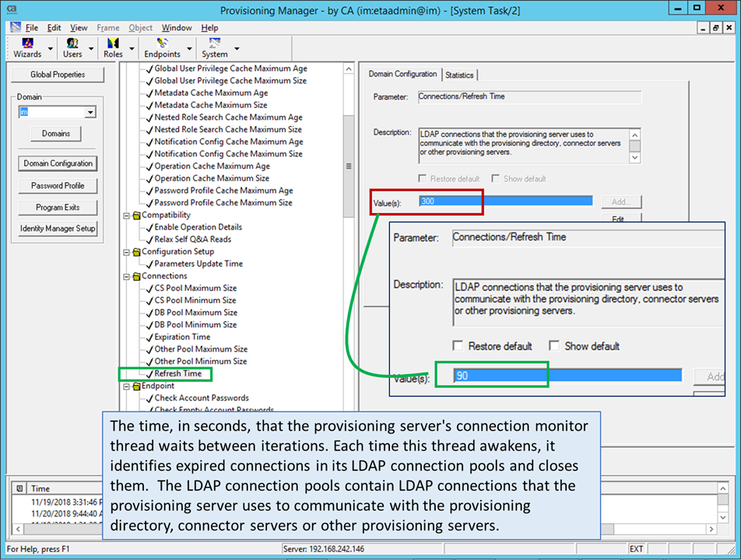Collapse the Endpoint tree node
The height and width of the screenshot is (560, 741).
127,387
